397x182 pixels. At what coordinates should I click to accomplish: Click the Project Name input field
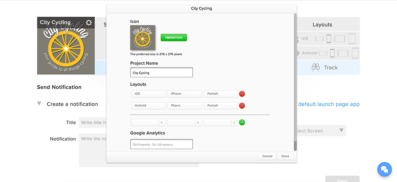pyautogui.click(x=162, y=72)
